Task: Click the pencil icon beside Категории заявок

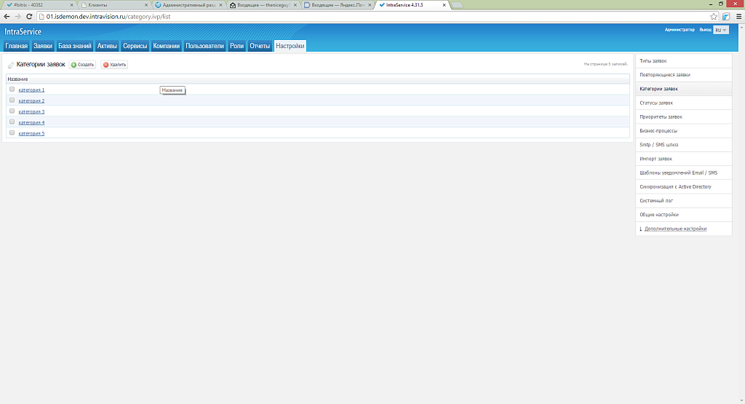Action: (x=11, y=65)
